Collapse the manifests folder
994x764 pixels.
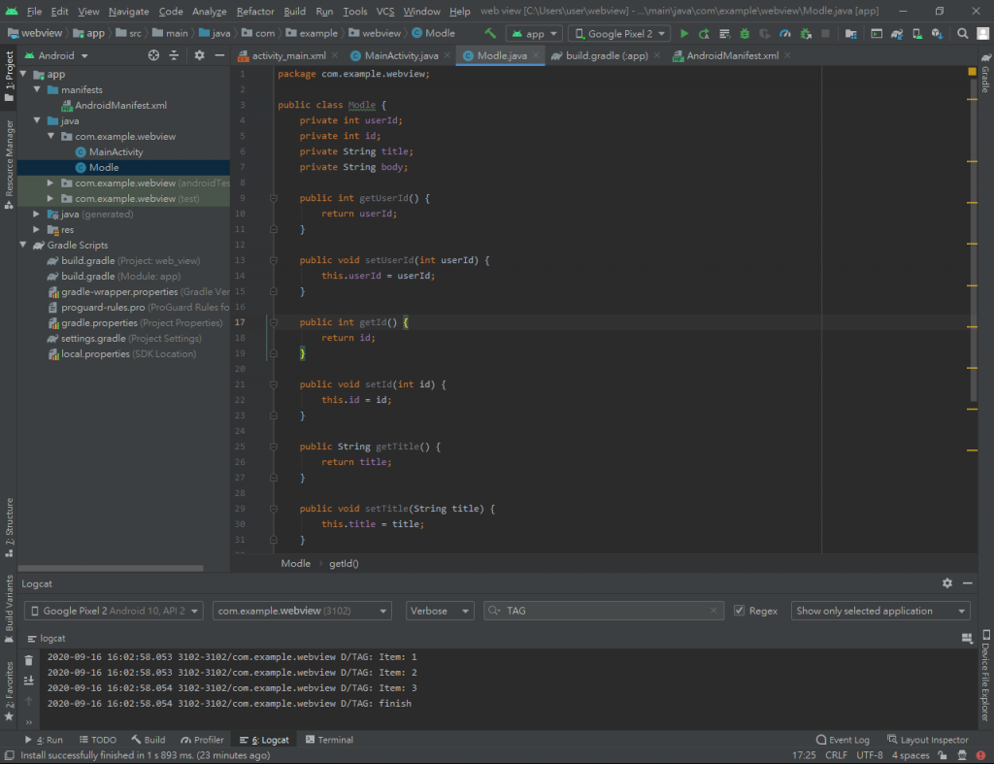pos(37,90)
